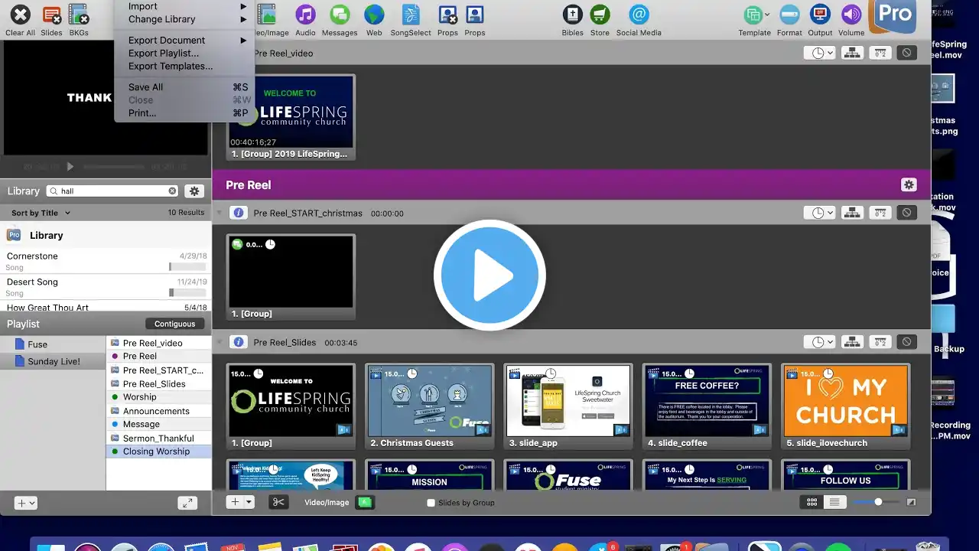Select Worship in the playlist items
979x551 pixels.
(159, 396)
